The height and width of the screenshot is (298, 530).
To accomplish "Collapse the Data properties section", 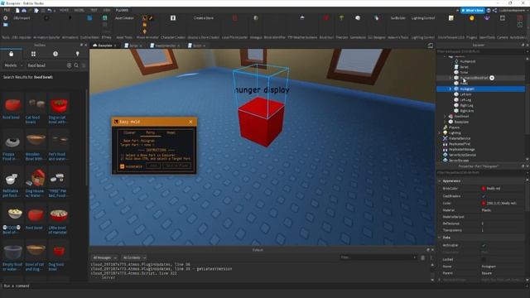I will click(440, 238).
